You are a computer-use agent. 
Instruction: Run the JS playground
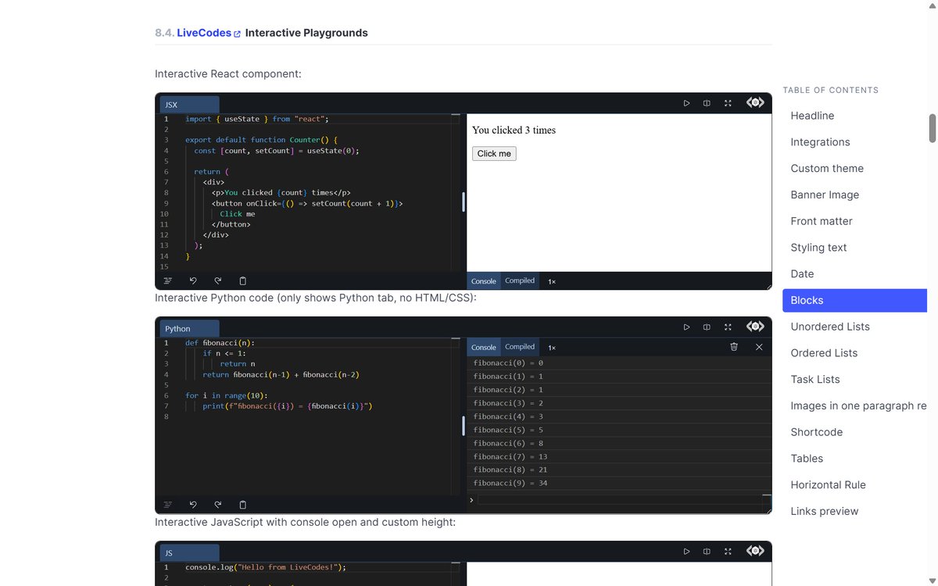coord(686,552)
